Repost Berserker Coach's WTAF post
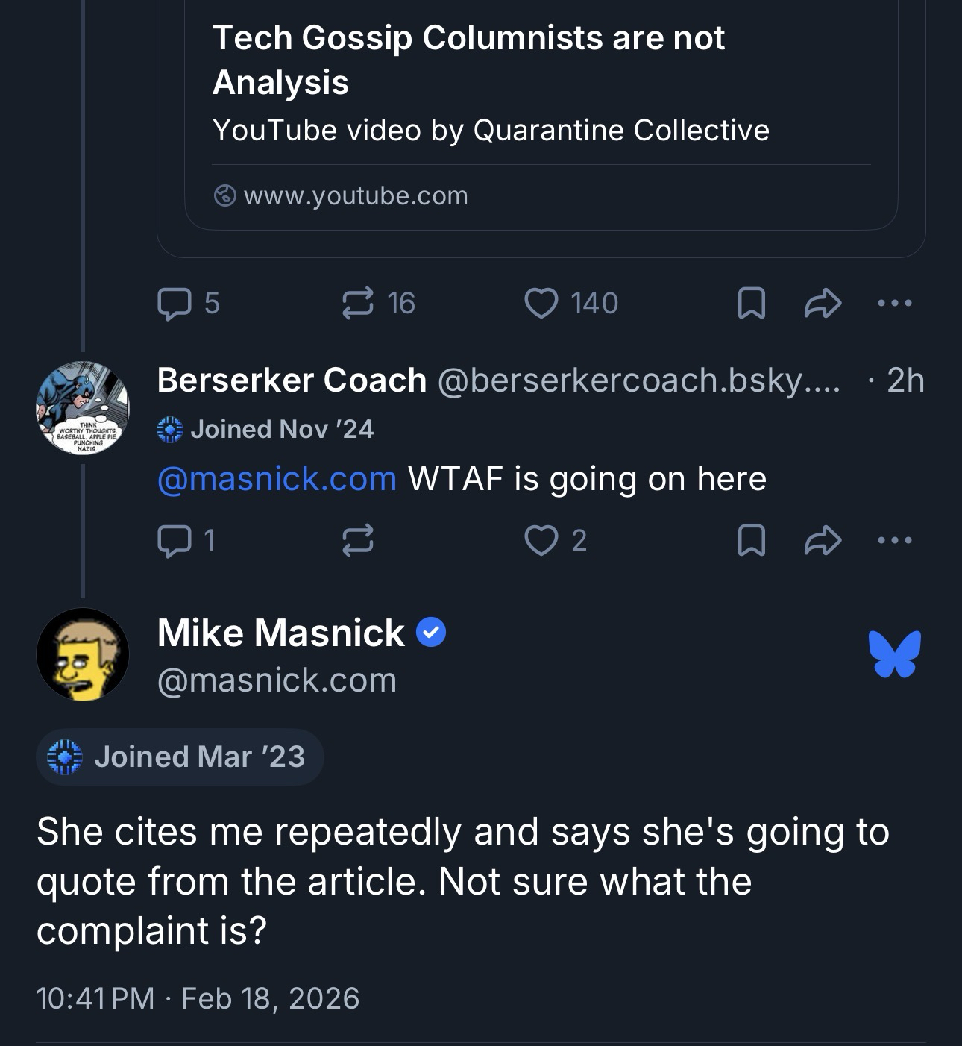 pos(358,540)
